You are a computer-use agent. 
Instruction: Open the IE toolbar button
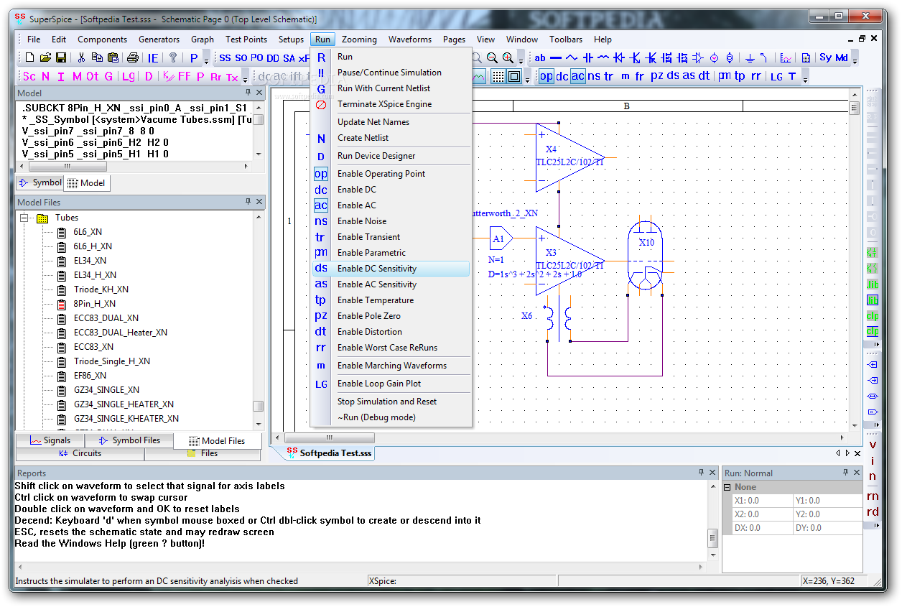153,57
